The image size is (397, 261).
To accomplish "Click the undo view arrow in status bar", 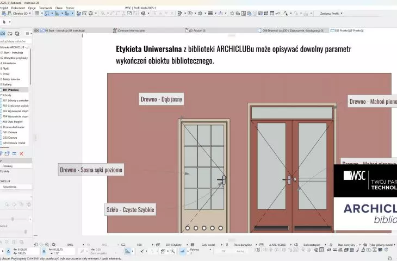I will tap(36, 245).
